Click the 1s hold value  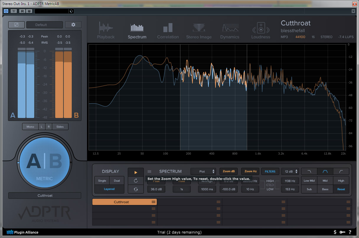(x=182, y=189)
